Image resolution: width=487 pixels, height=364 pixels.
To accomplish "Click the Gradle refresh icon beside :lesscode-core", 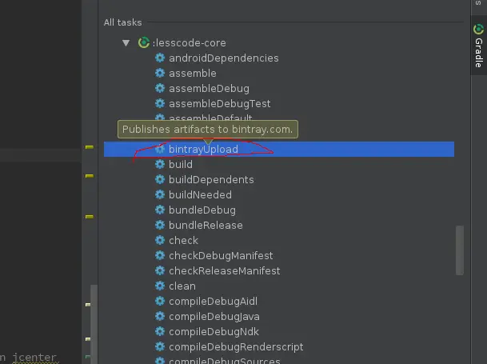I will (x=144, y=42).
